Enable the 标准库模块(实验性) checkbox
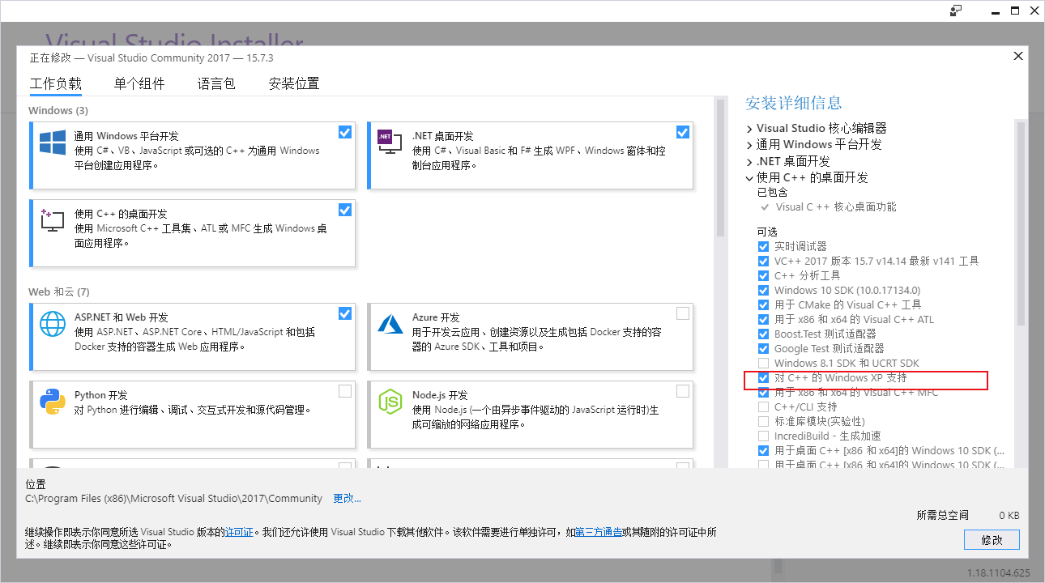The width and height of the screenshot is (1045, 583). click(x=763, y=421)
